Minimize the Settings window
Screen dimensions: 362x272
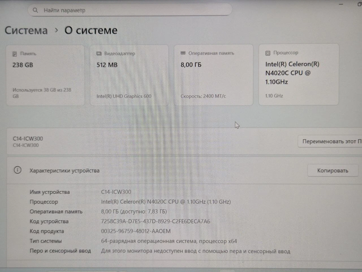[x=341, y=4]
